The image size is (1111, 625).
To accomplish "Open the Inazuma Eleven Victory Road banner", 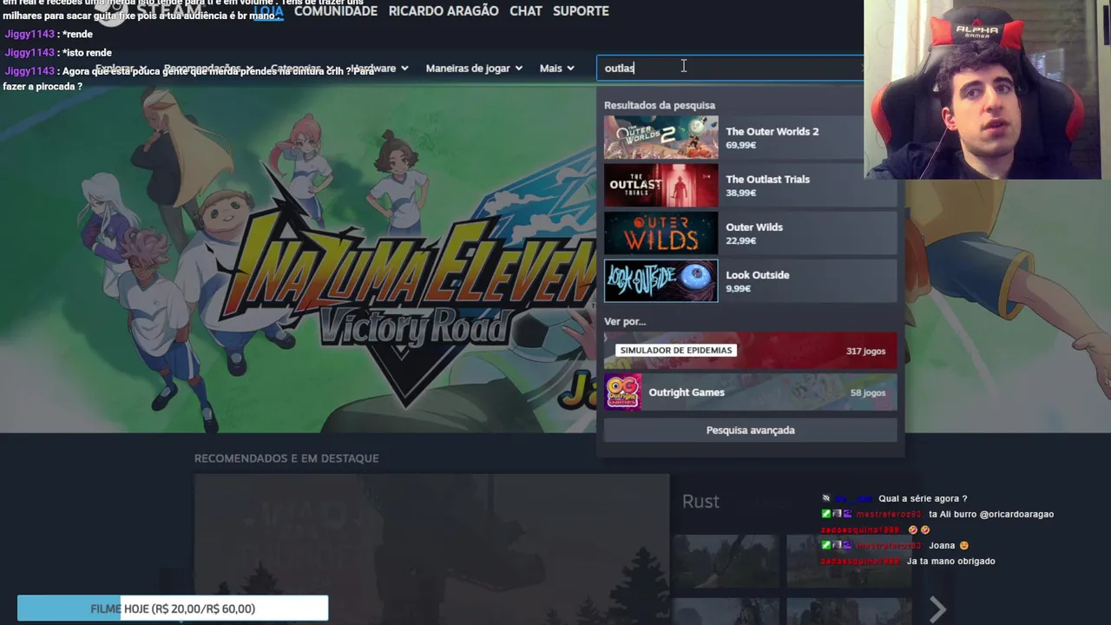I will [x=298, y=260].
